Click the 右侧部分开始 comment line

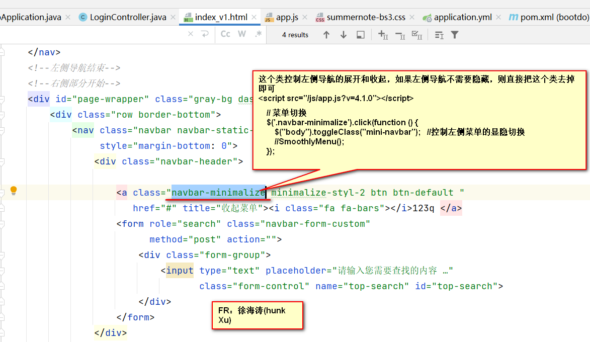pos(74,83)
